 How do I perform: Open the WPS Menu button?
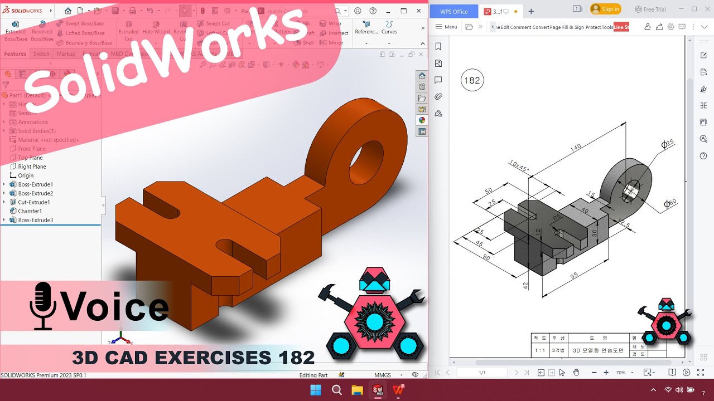coord(446,27)
